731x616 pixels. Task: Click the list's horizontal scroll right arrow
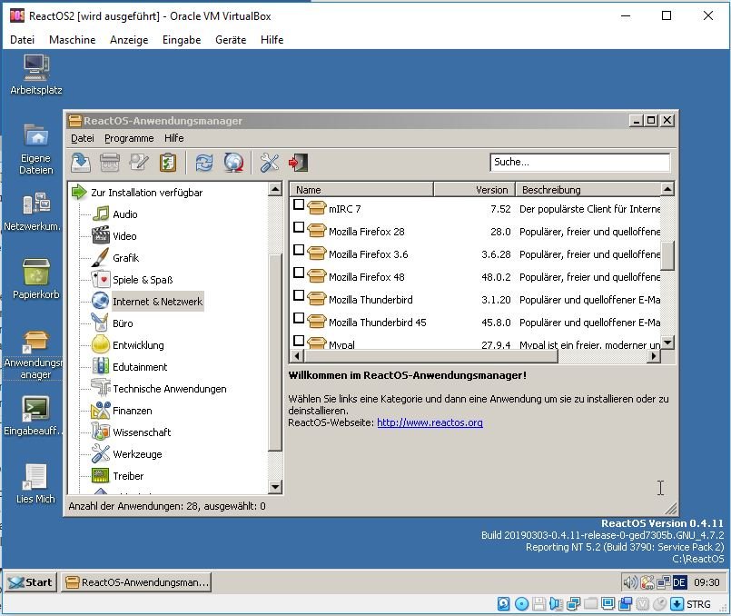[653, 356]
